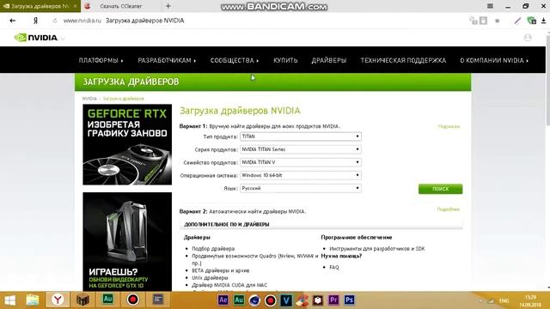550x309 pixels.
Task: Open Инструменты для разработчиков и SDK link
Action: point(377,248)
